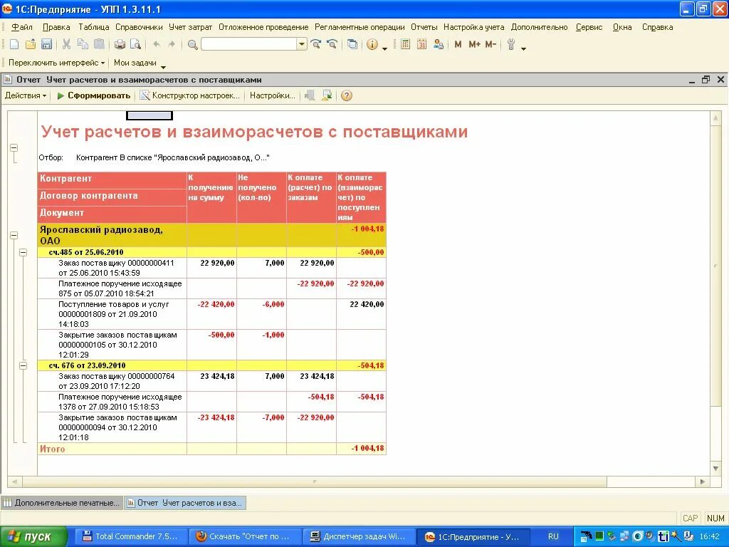Collapse the report header group toggle

pyautogui.click(x=14, y=148)
